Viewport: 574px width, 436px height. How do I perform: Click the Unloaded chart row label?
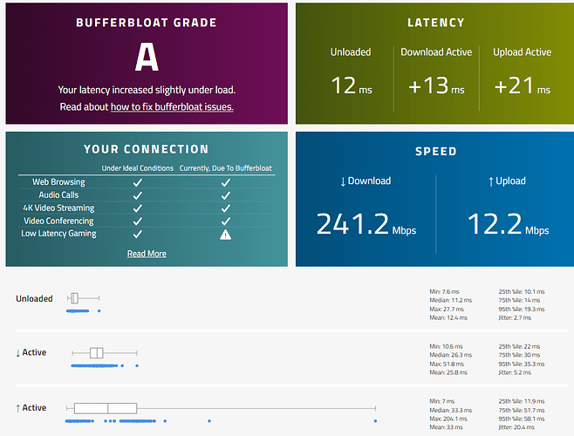pos(34,299)
